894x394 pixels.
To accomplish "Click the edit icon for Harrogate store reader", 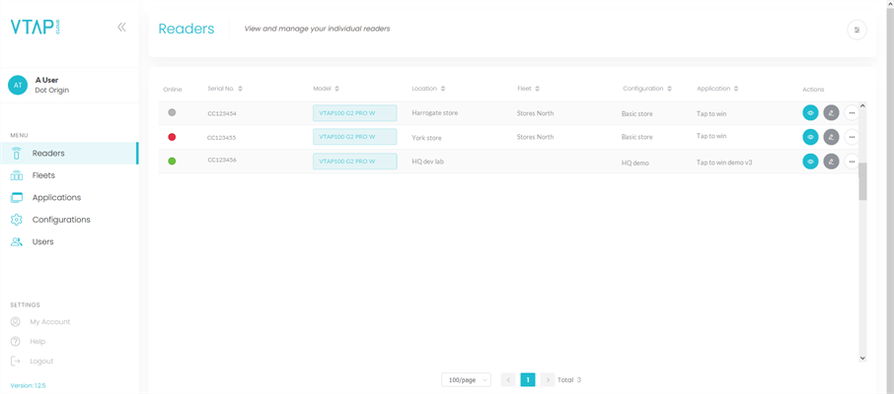I will (x=831, y=113).
